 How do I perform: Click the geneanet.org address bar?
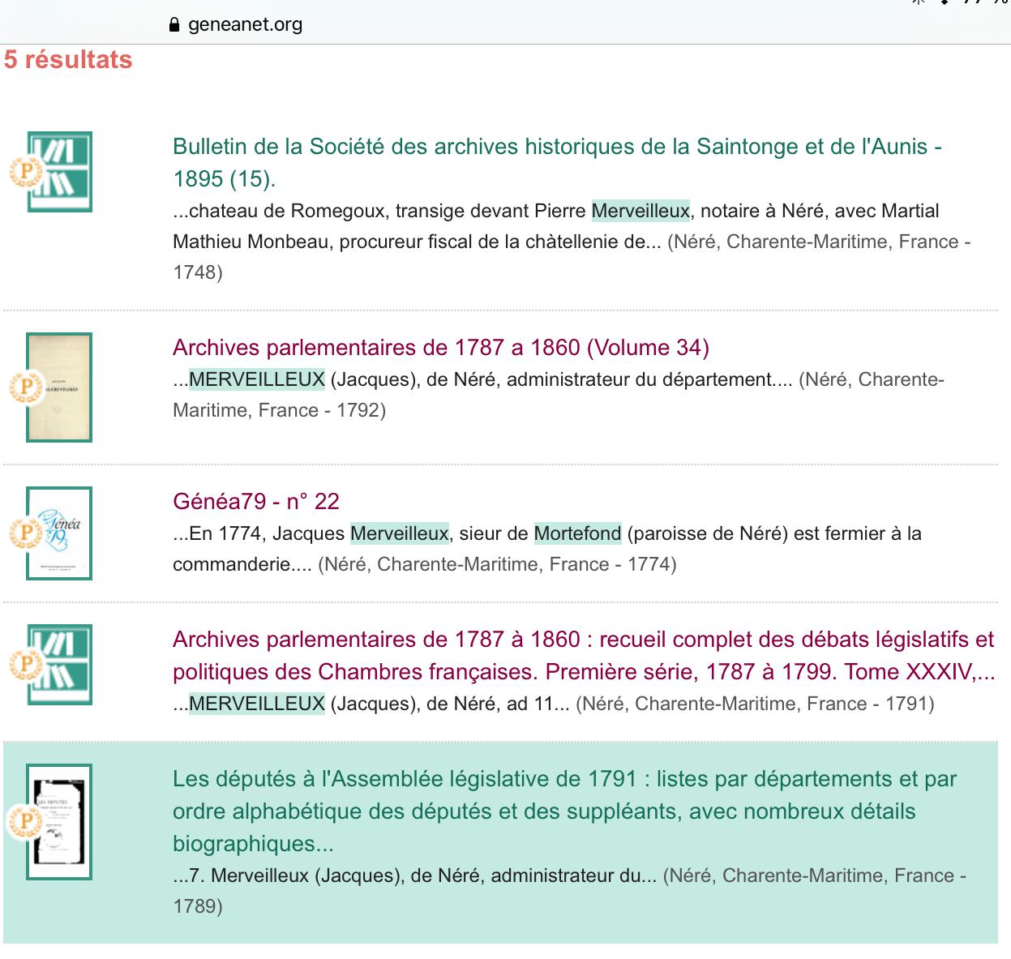[x=245, y=24]
